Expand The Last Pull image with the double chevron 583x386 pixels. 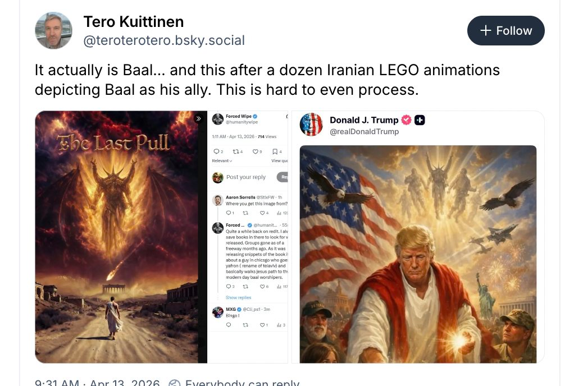[x=198, y=118]
